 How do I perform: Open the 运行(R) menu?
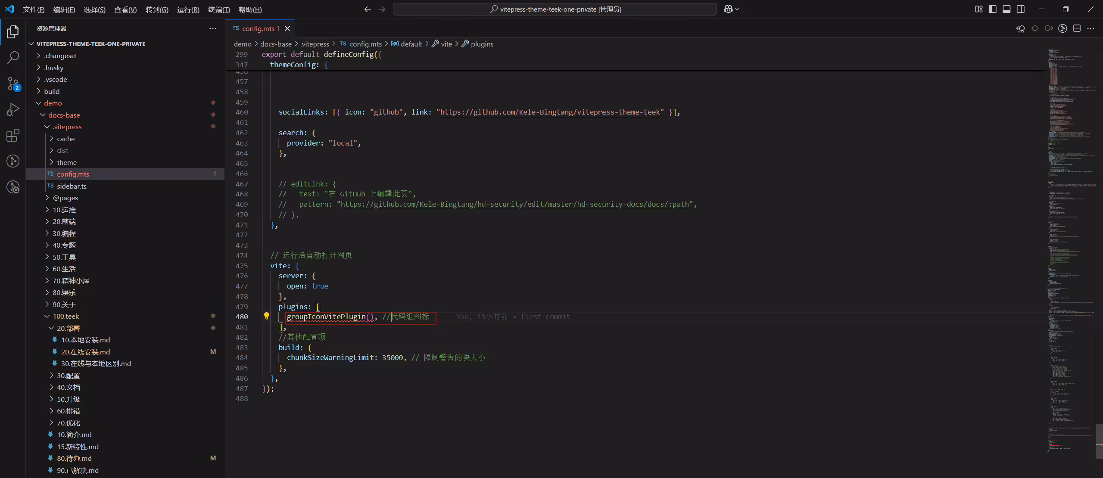[188, 9]
